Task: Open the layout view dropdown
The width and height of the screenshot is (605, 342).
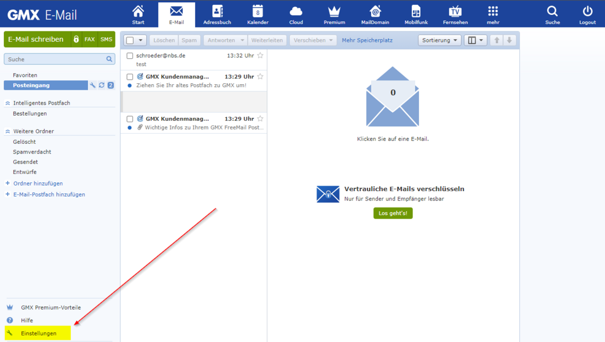Action: (x=475, y=40)
